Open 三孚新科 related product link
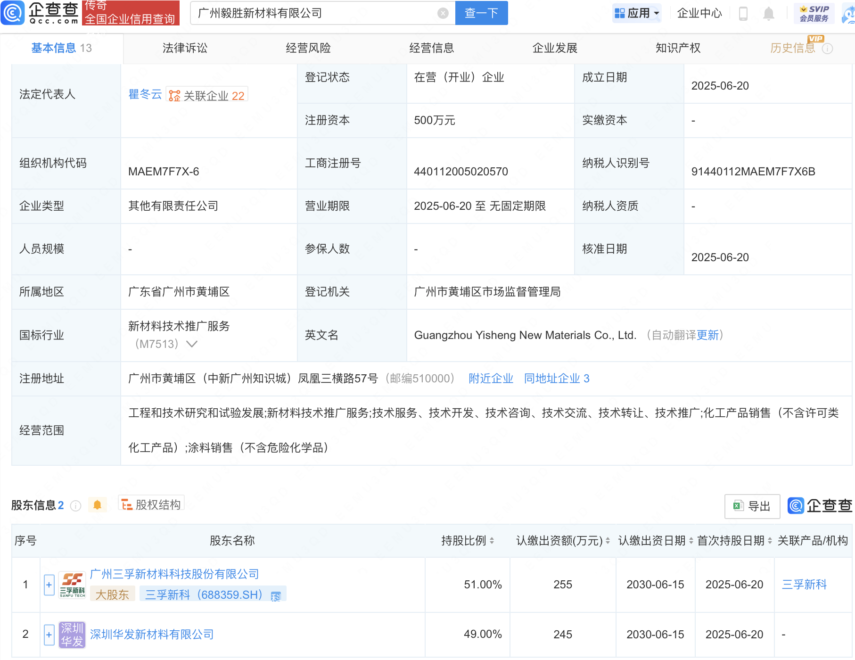Viewport: 855px width, 660px height. tap(804, 585)
